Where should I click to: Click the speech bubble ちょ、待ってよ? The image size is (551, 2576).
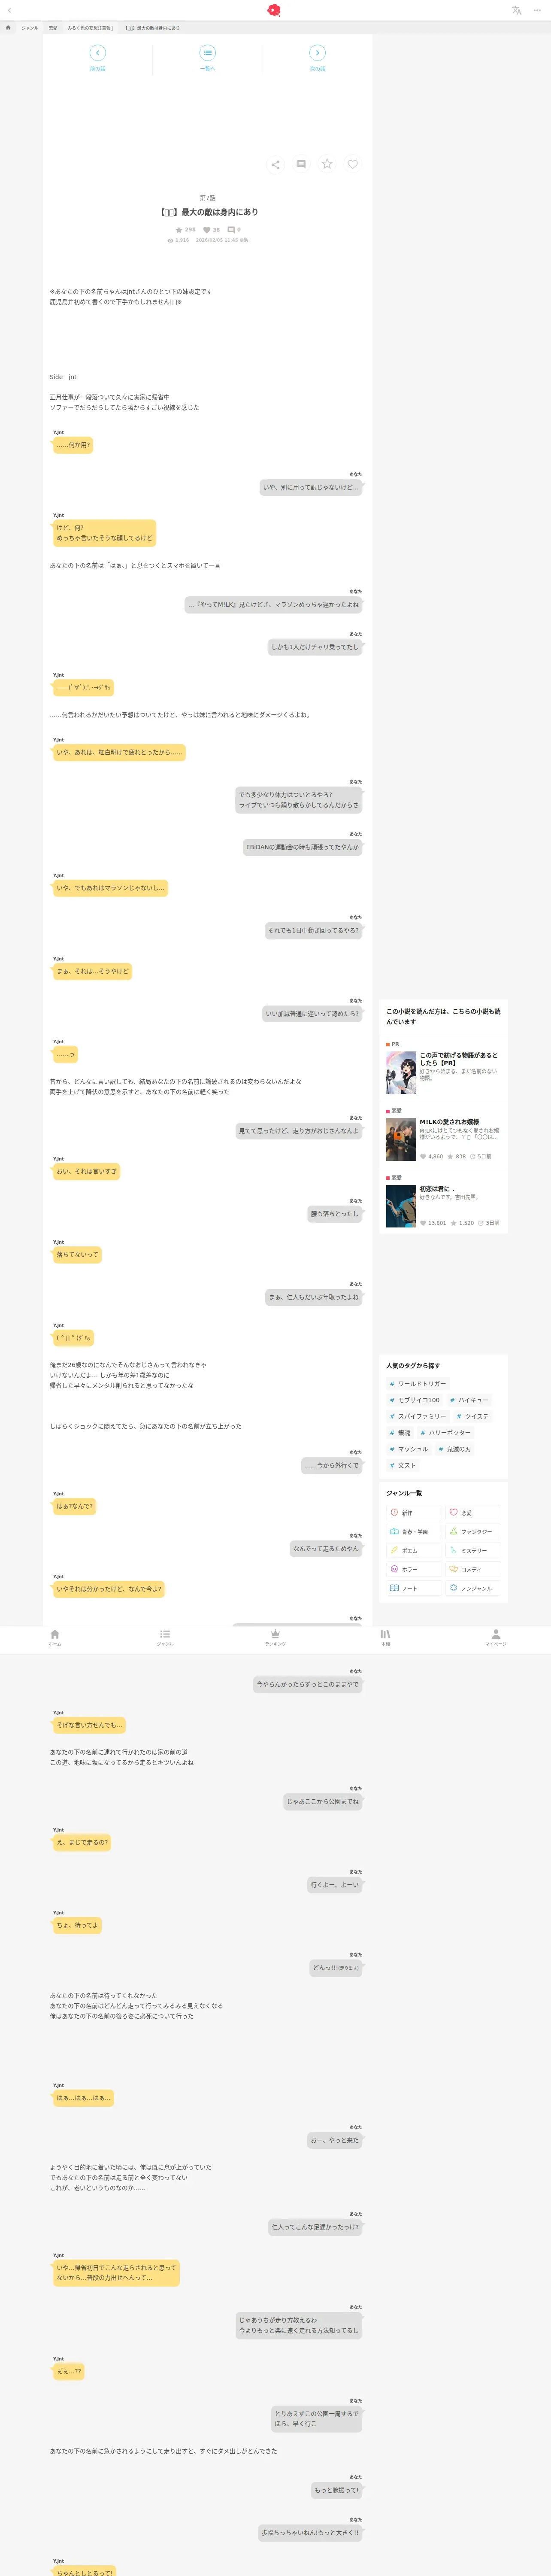pos(77,1926)
